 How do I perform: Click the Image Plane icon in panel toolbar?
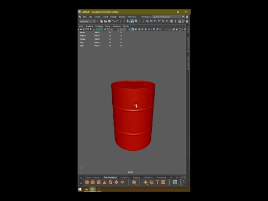pos(94,30)
